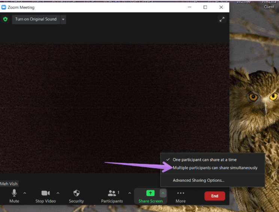Maximize the Zoom Meeting window

coord(205,7)
